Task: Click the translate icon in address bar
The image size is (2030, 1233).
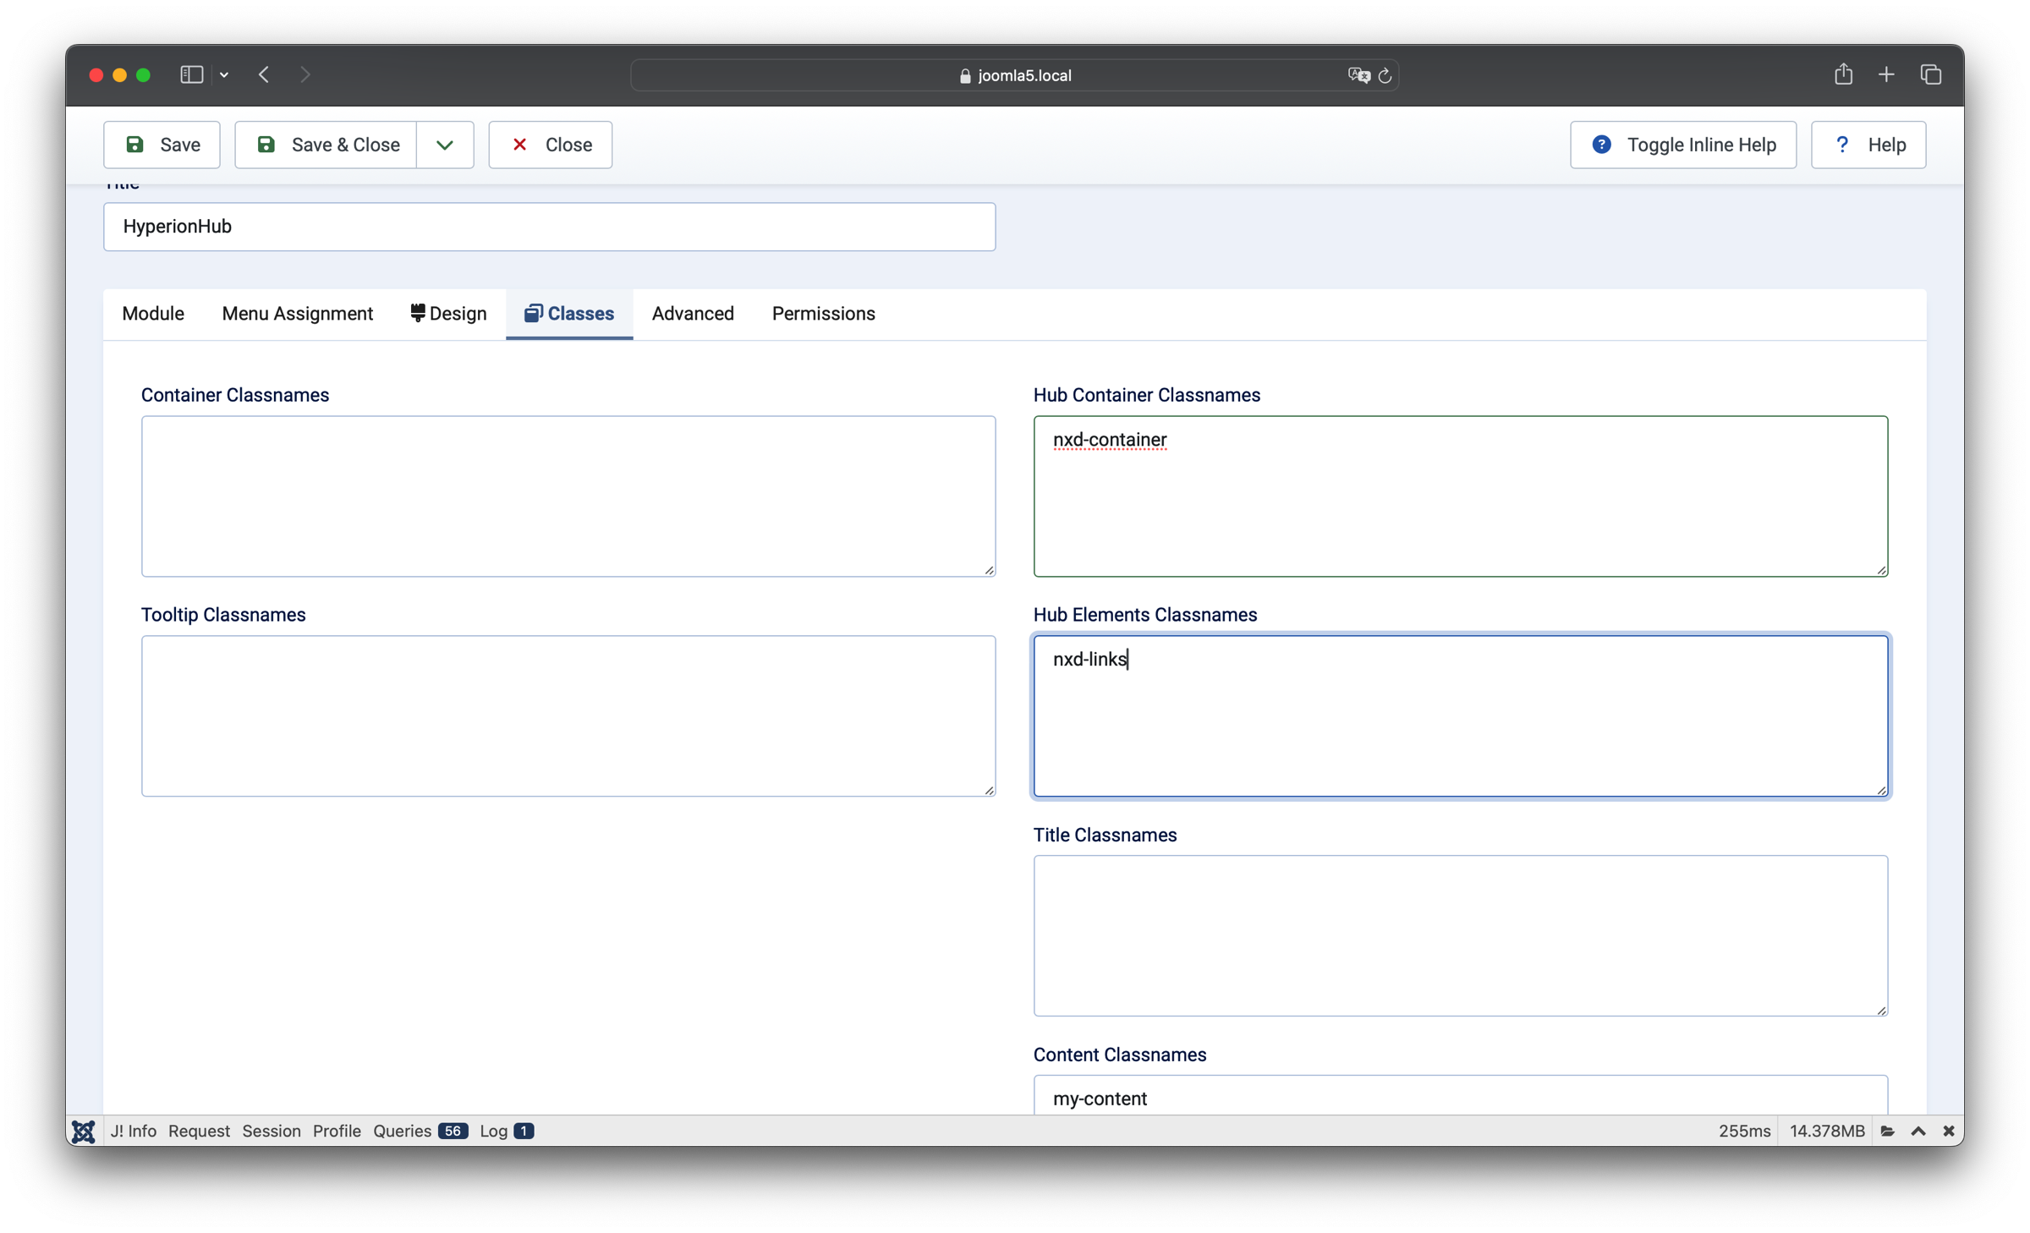Action: pyautogui.click(x=1358, y=75)
